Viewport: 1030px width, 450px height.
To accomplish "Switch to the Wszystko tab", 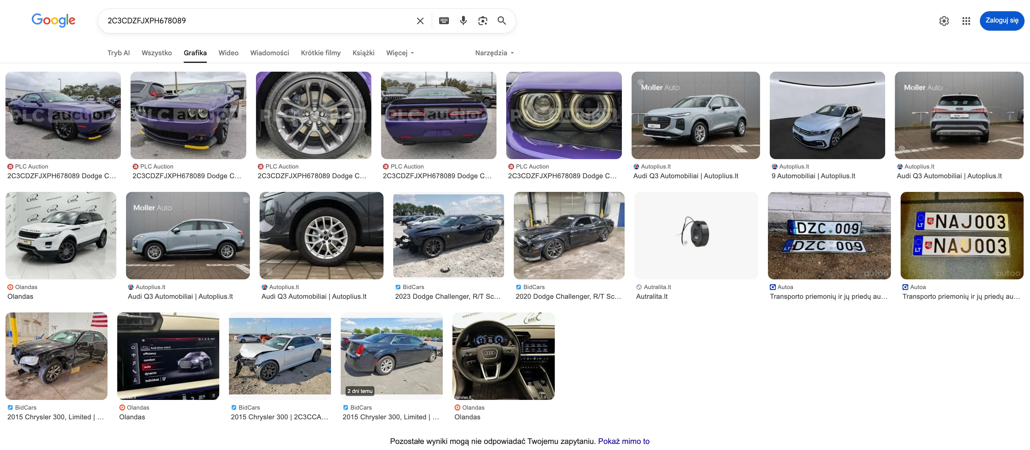I will pyautogui.click(x=156, y=53).
